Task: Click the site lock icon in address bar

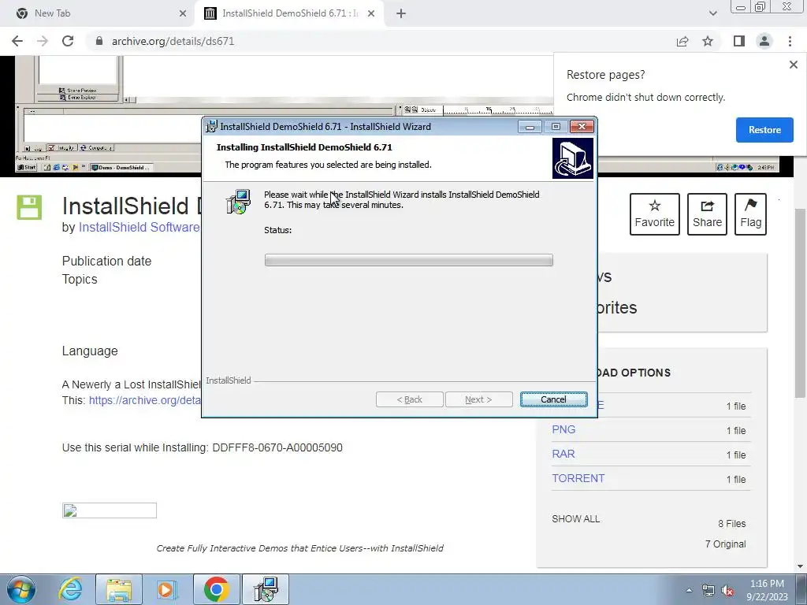Action: [99, 41]
